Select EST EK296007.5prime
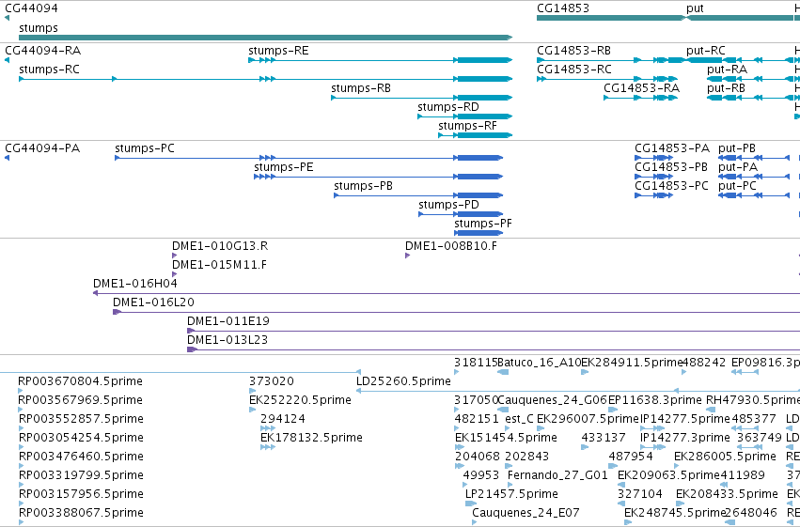The height and width of the screenshot is (527, 800). 588,420
